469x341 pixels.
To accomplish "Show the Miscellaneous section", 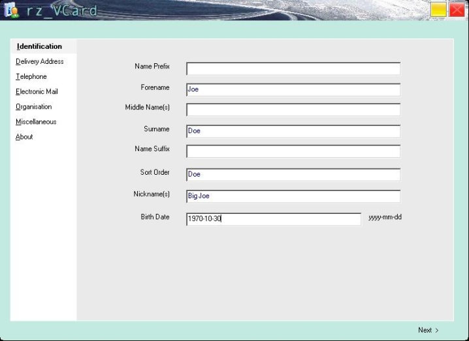I will pos(36,121).
